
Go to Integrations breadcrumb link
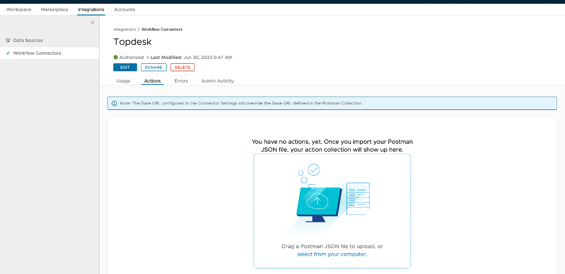tap(124, 29)
